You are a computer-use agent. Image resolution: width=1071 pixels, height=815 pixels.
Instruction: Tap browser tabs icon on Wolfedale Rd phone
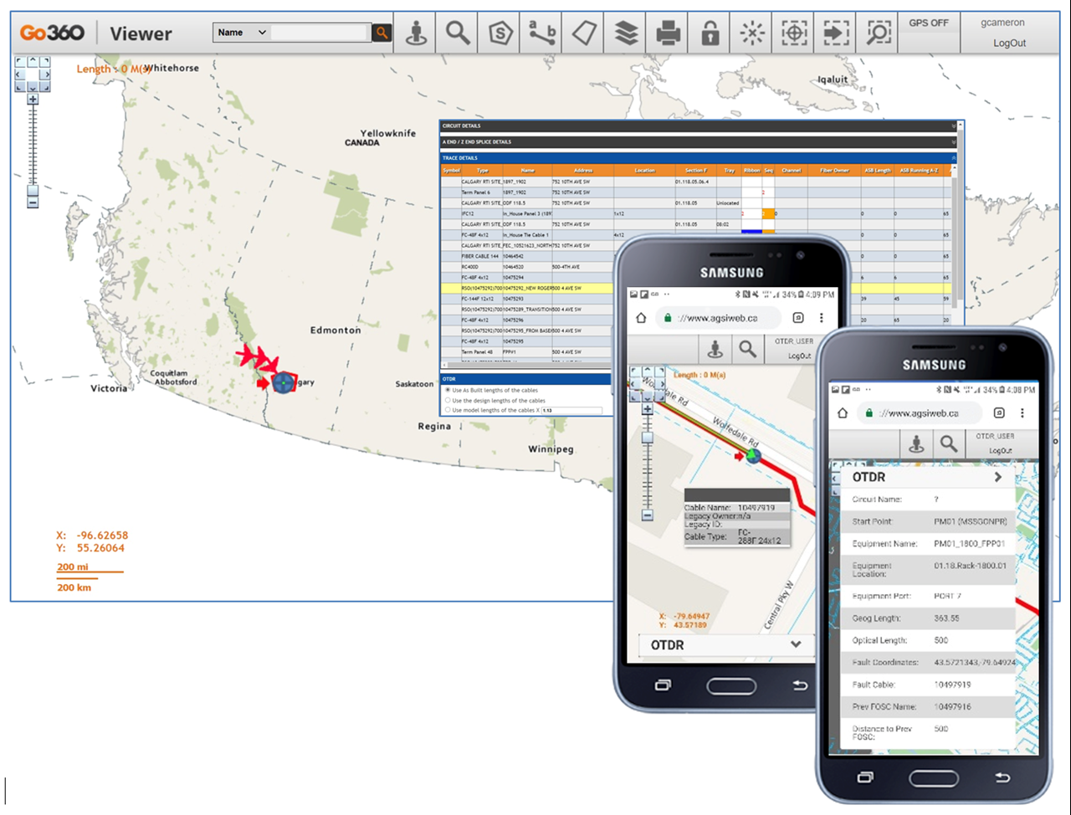798,318
